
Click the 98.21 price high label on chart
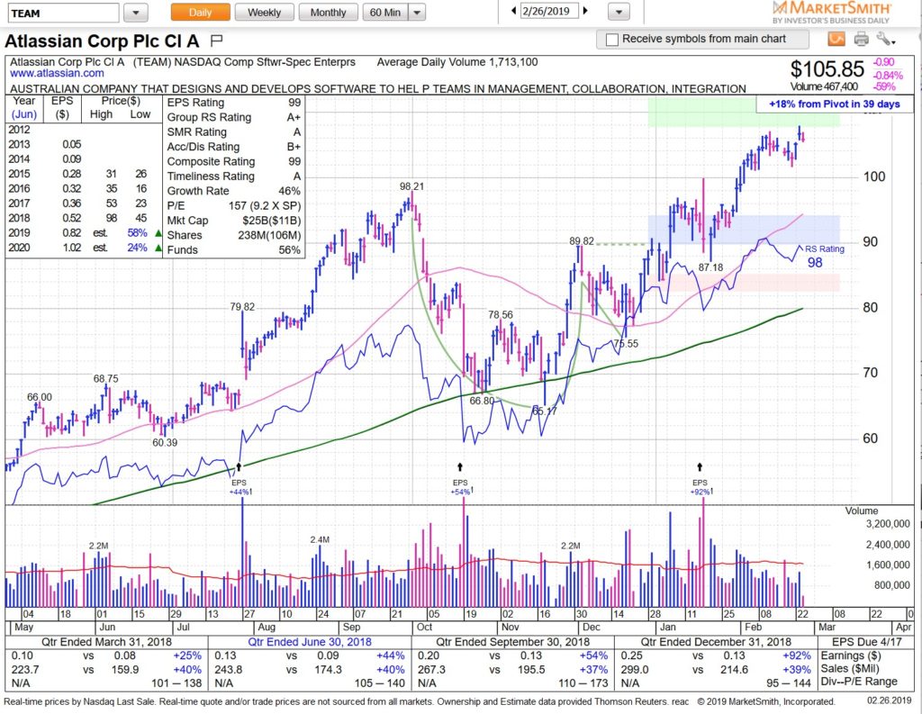click(x=411, y=186)
